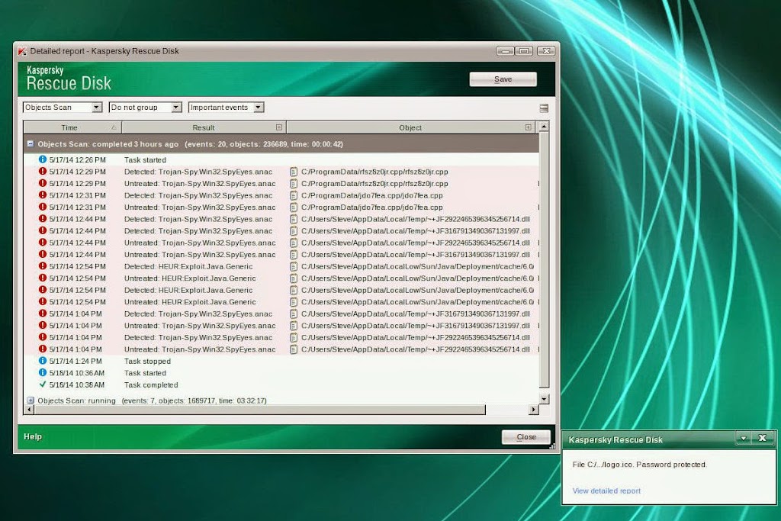Image resolution: width=781 pixels, height=521 pixels.
Task: Click the file icon for Detected rfsz8z0jr.cpp at 12:29 PM
Action: point(294,172)
